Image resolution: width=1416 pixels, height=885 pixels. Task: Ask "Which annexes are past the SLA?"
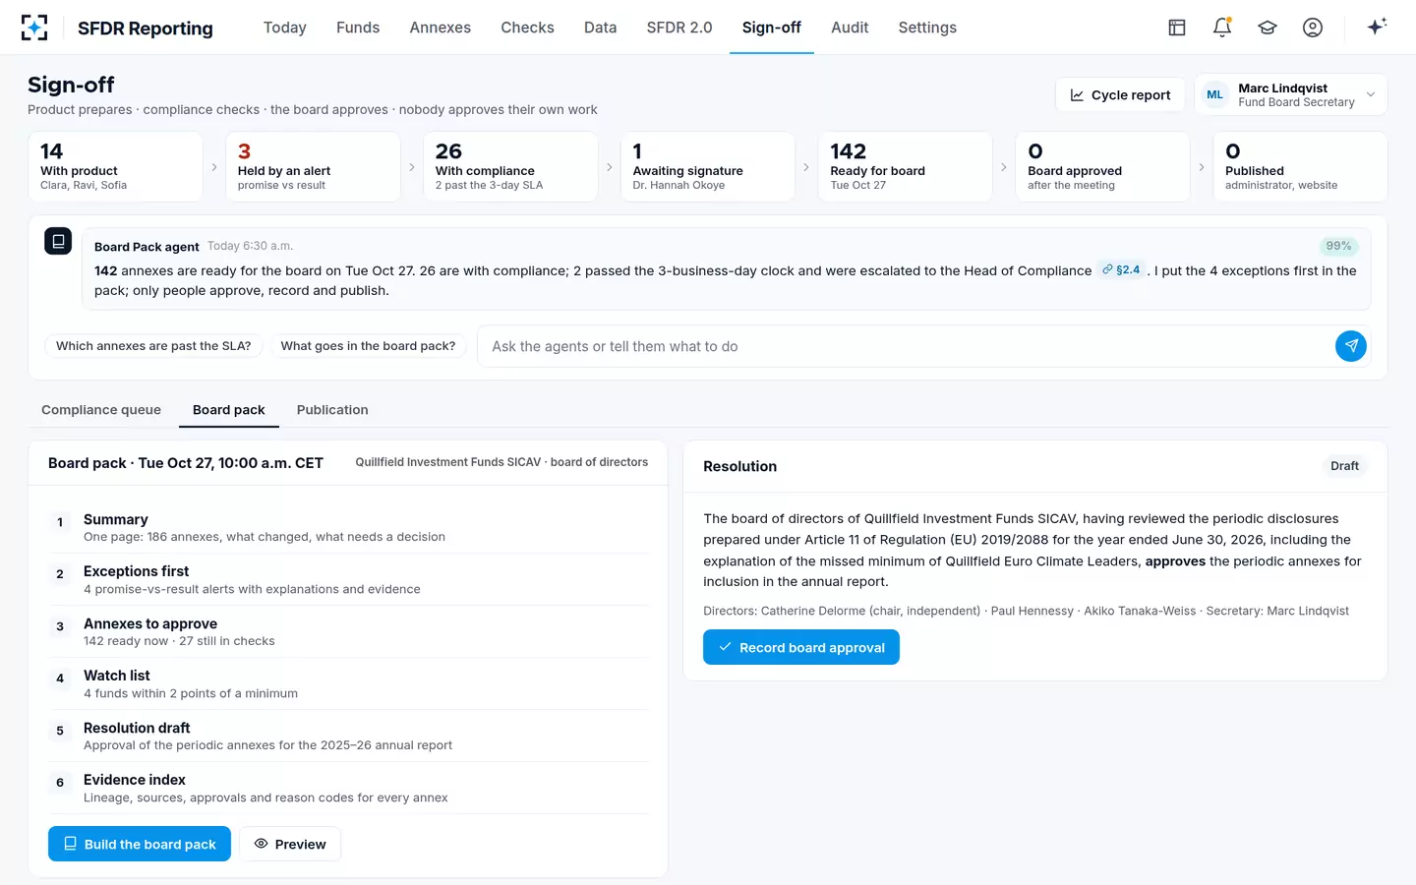point(153,346)
